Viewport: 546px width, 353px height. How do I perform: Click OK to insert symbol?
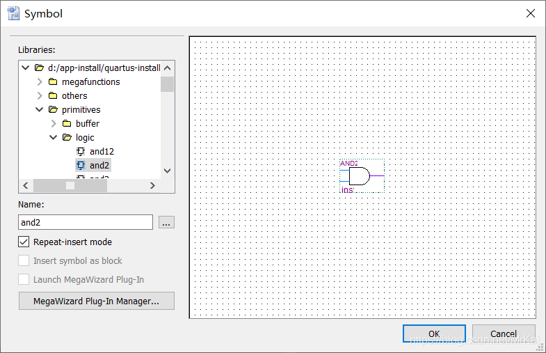click(x=434, y=334)
